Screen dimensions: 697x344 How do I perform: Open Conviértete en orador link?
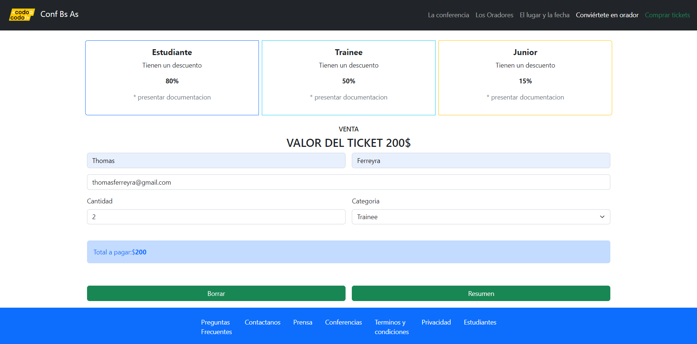[x=607, y=15]
